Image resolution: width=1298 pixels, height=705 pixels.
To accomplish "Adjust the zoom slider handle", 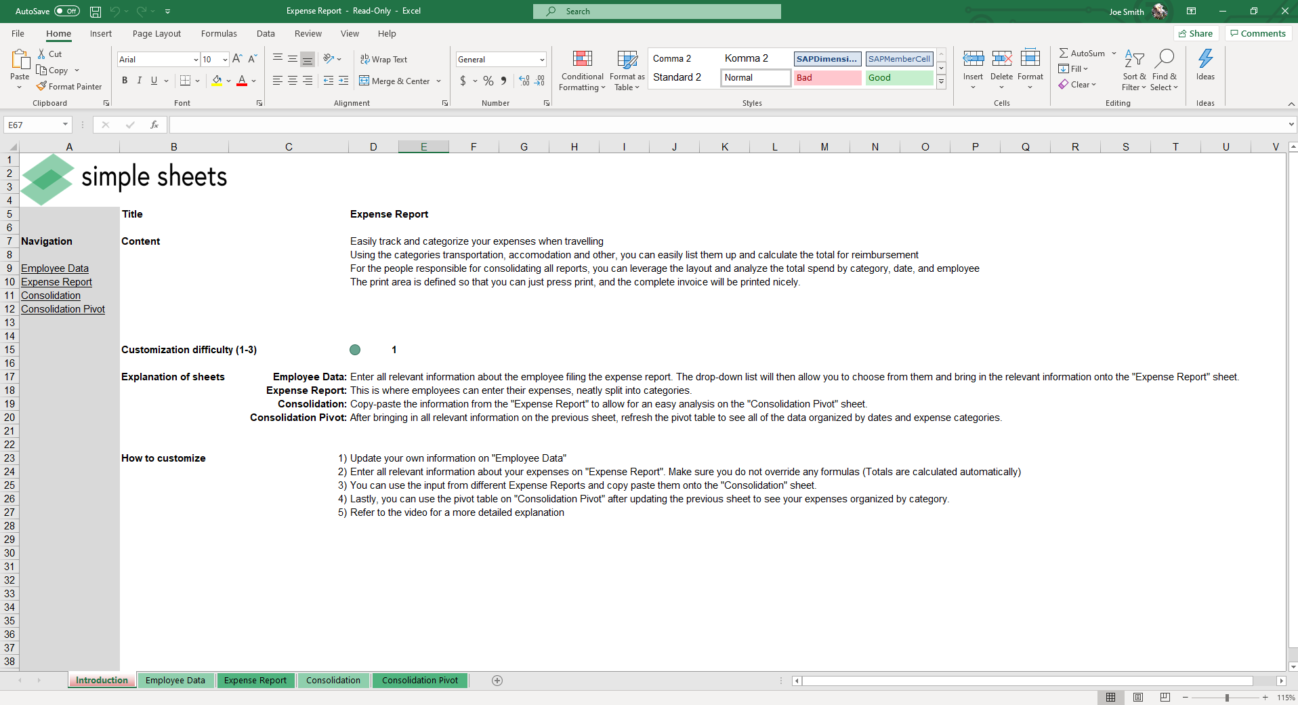I will coord(1227,698).
